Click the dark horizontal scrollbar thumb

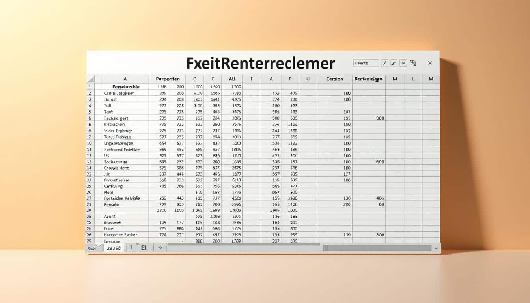click(x=377, y=248)
